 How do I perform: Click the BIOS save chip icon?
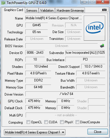point(102,46)
